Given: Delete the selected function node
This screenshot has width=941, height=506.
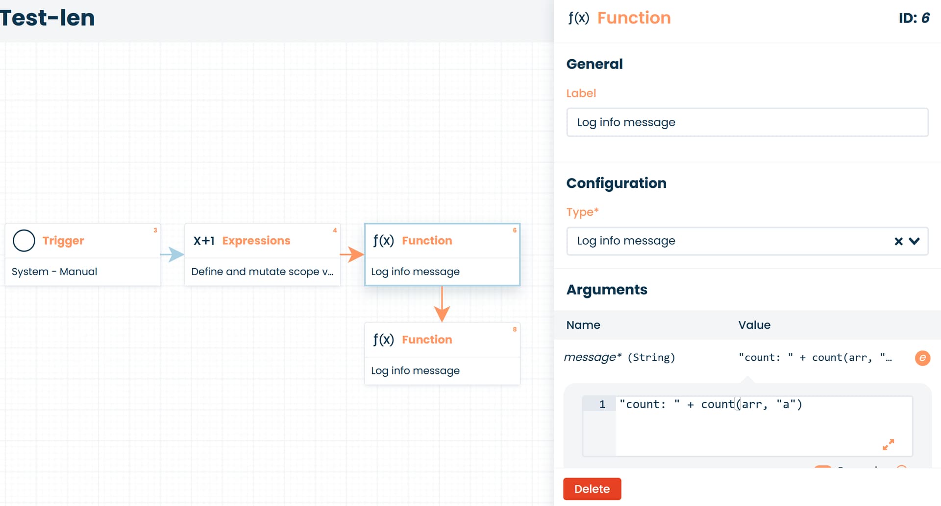Looking at the screenshot, I should click(592, 489).
